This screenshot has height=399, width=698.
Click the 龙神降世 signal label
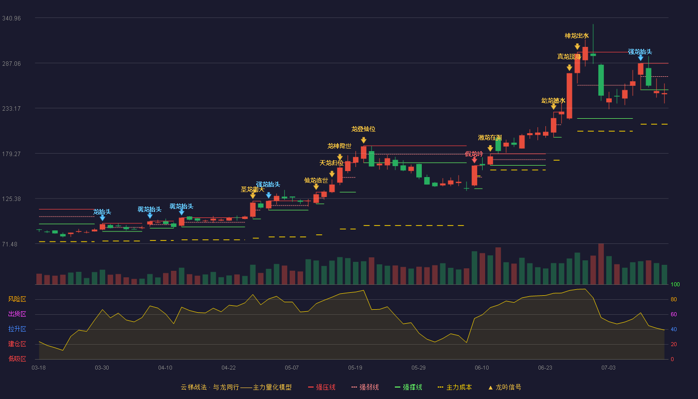(340, 146)
